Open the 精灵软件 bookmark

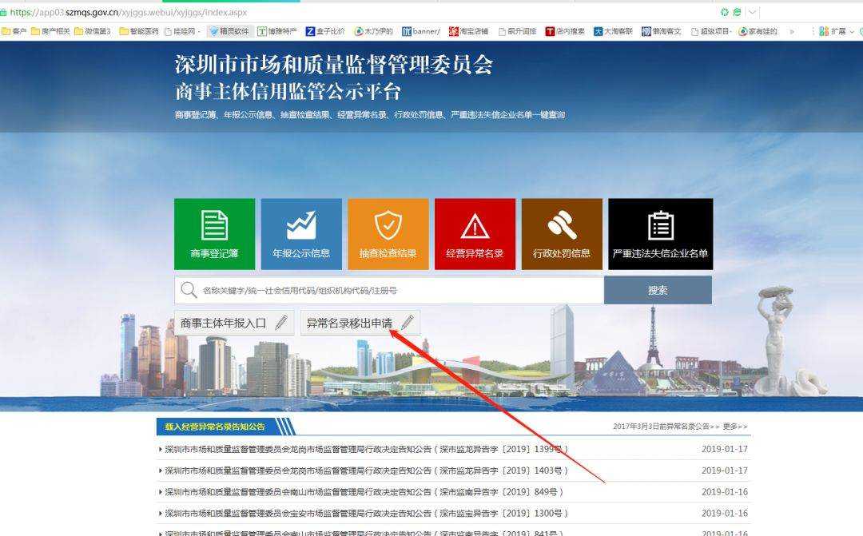point(229,31)
